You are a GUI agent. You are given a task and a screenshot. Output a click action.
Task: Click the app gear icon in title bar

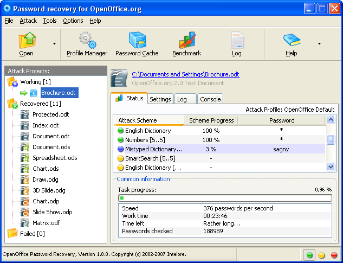[x=7, y=8]
